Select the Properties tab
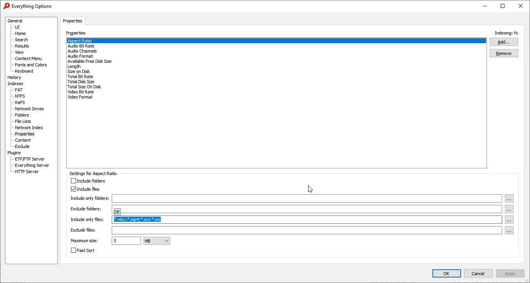530x283 pixels. 73,21
